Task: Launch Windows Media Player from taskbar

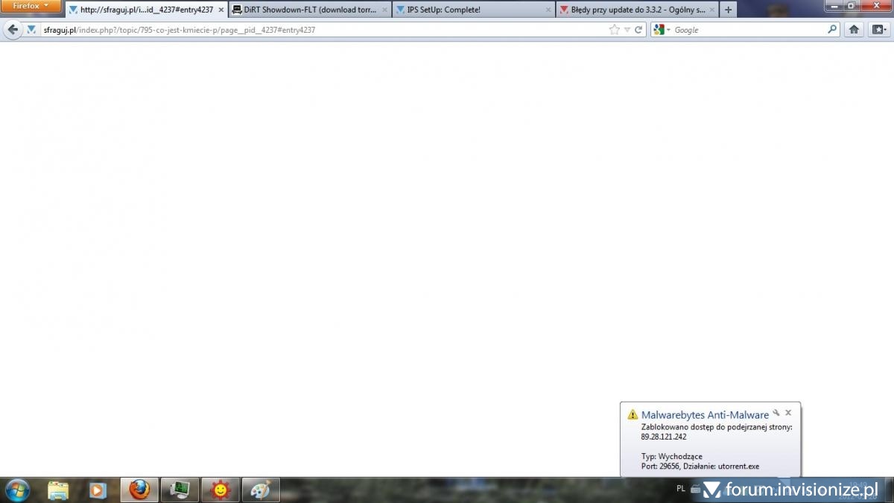Action: click(x=98, y=490)
